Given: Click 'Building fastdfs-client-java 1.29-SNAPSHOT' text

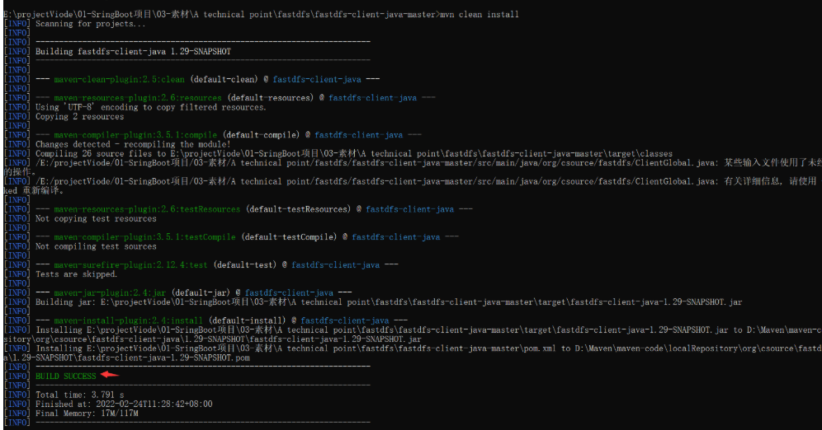Looking at the screenshot, I should [133, 52].
